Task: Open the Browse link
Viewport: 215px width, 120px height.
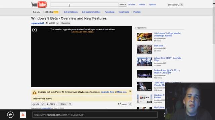Action: [132, 5]
